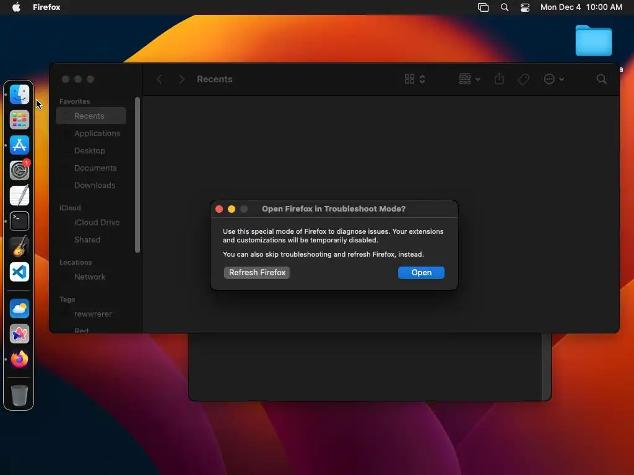This screenshot has width=634, height=475.
Task: Click the Refresh Firefox button
Action: pos(257,273)
